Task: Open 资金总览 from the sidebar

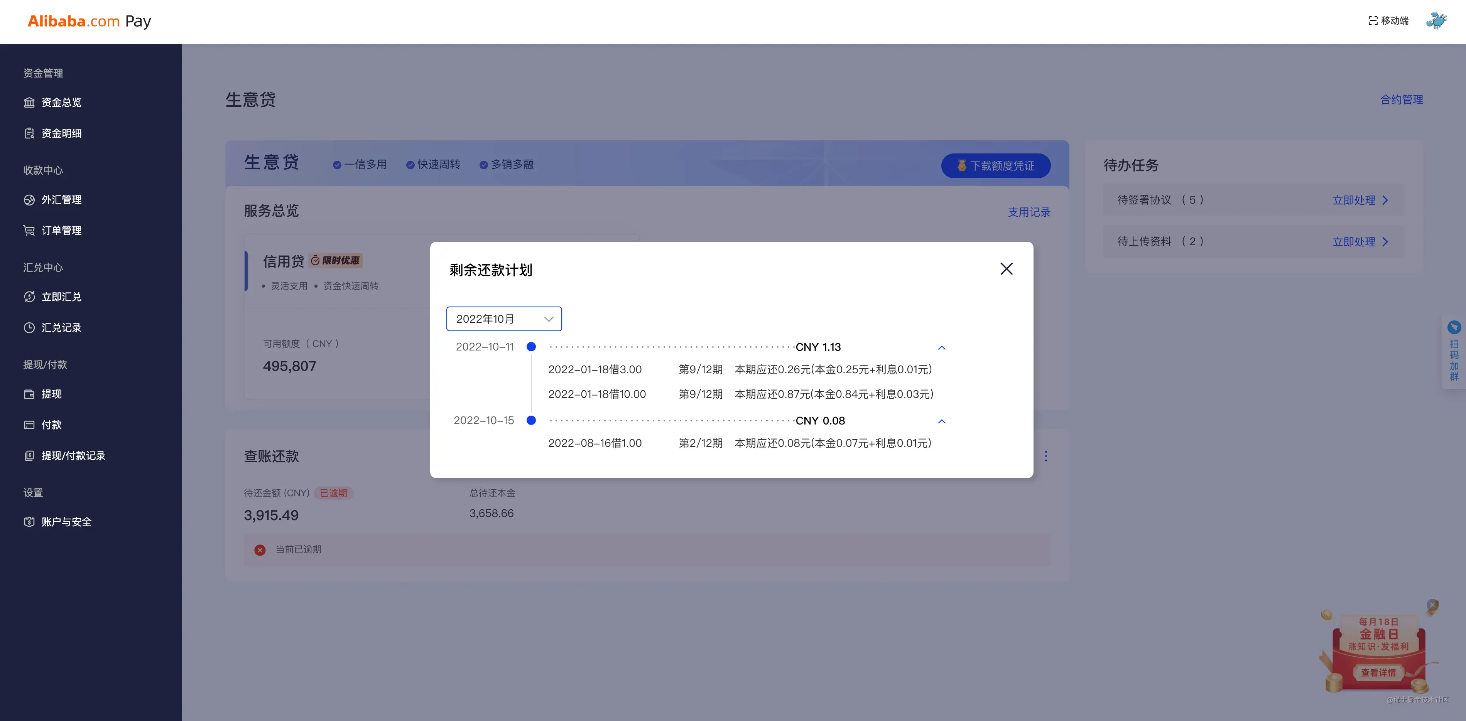Action: coord(61,102)
